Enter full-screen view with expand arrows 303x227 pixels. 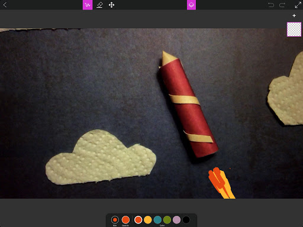(x=298, y=5)
